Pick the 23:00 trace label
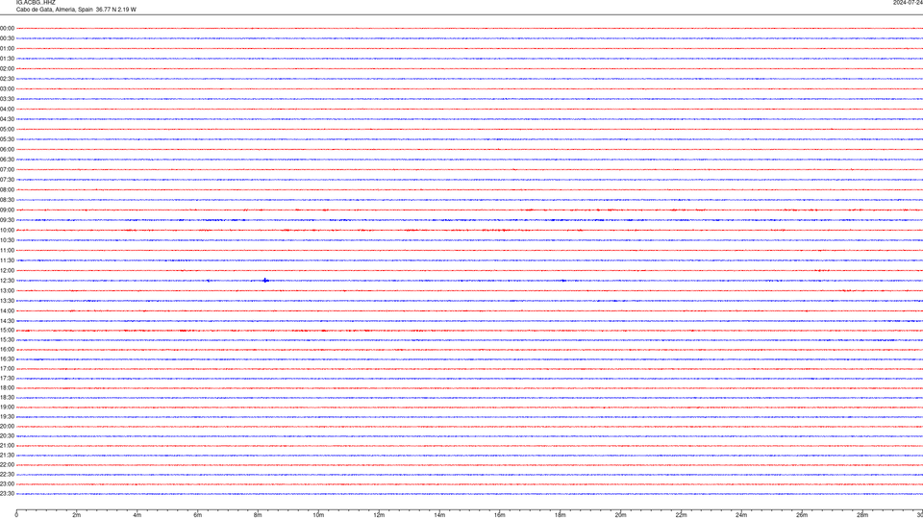Image resolution: width=923 pixels, height=519 pixels. [7, 484]
